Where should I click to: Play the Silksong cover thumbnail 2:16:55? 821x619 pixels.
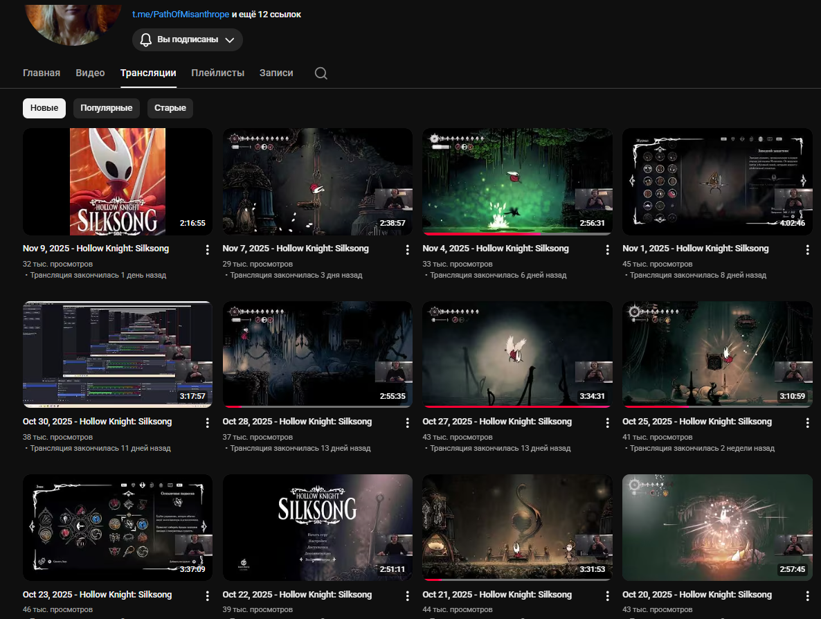pyautogui.click(x=118, y=181)
